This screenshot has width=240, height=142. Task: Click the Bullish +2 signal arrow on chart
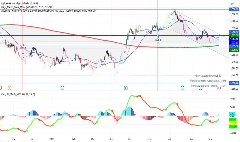click(x=158, y=36)
